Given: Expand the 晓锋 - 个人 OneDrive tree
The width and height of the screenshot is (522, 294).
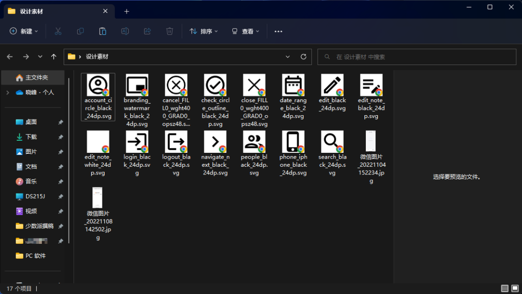Looking at the screenshot, I should [x=7, y=92].
